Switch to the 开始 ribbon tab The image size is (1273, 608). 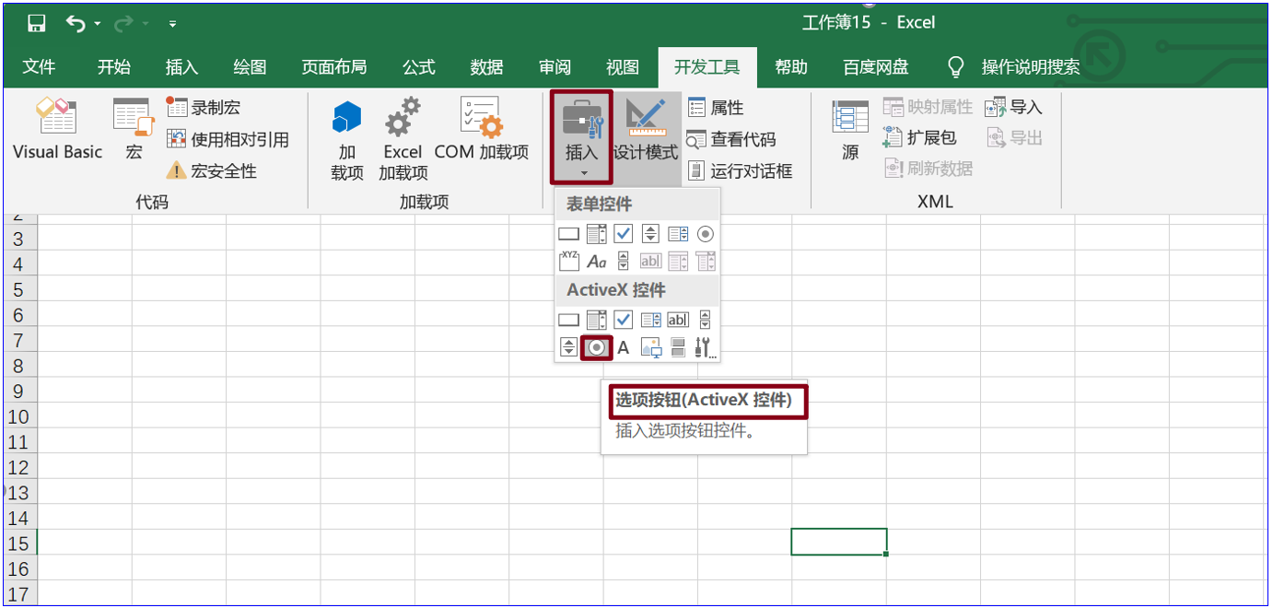click(x=112, y=66)
